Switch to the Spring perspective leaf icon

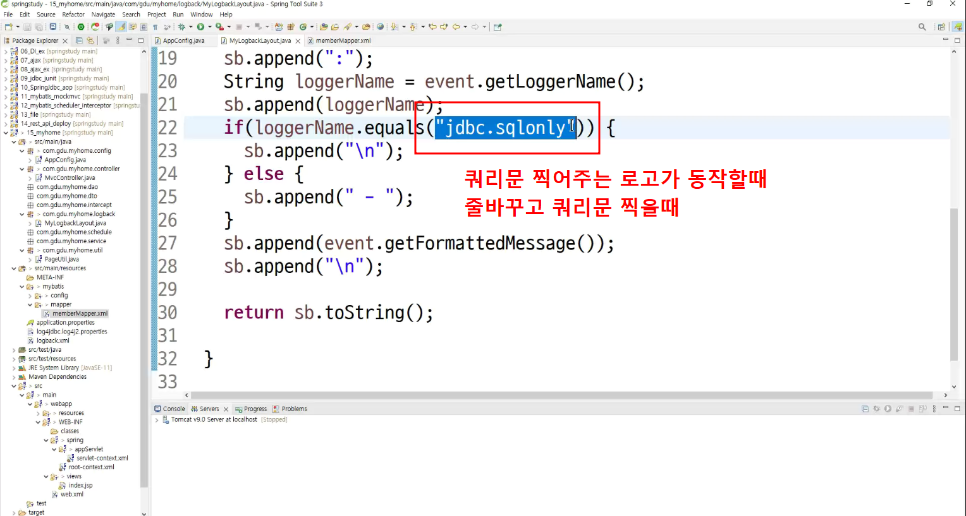[x=958, y=27]
